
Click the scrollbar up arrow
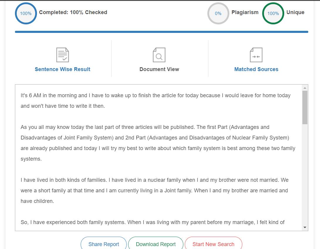[305, 88]
